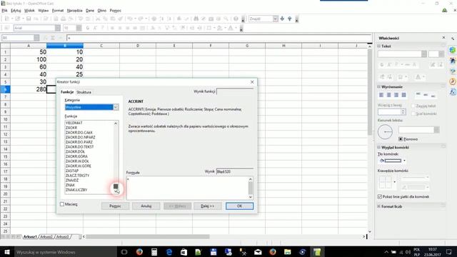
Task: Click Find Next arrow beside Znajdź field
Action: tap(282, 19)
